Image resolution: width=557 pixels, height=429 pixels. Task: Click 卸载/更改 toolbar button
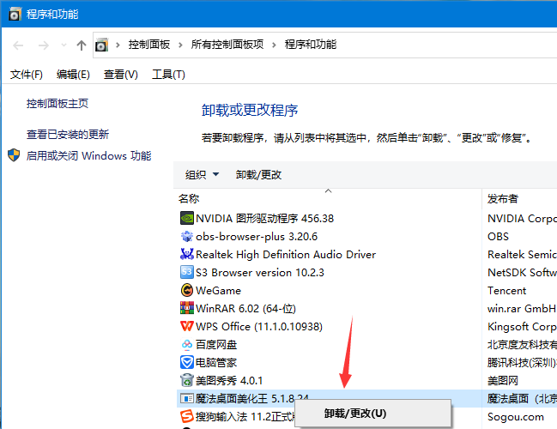point(258,175)
